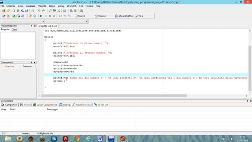
Task: Click the editor vertical scrollbar thumb
Action: coord(250,68)
